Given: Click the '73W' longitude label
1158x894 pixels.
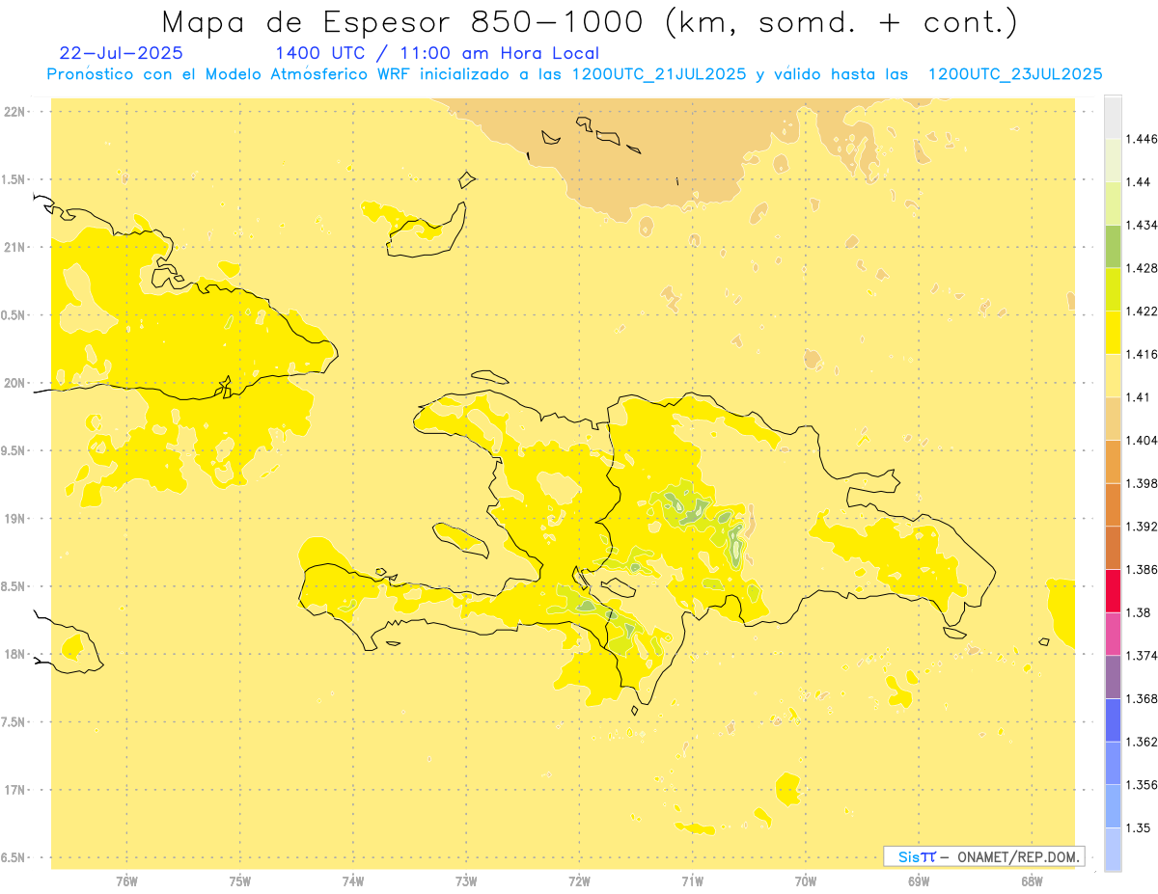Looking at the screenshot, I should click(x=466, y=881).
